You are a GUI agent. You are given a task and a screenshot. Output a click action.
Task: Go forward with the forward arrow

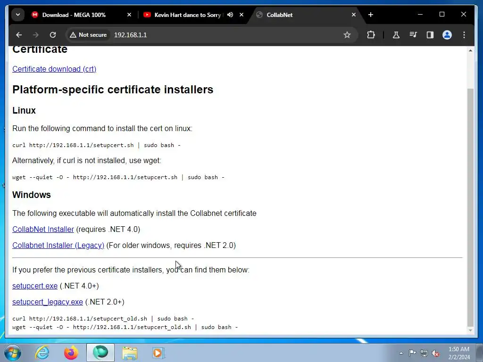coord(36,35)
